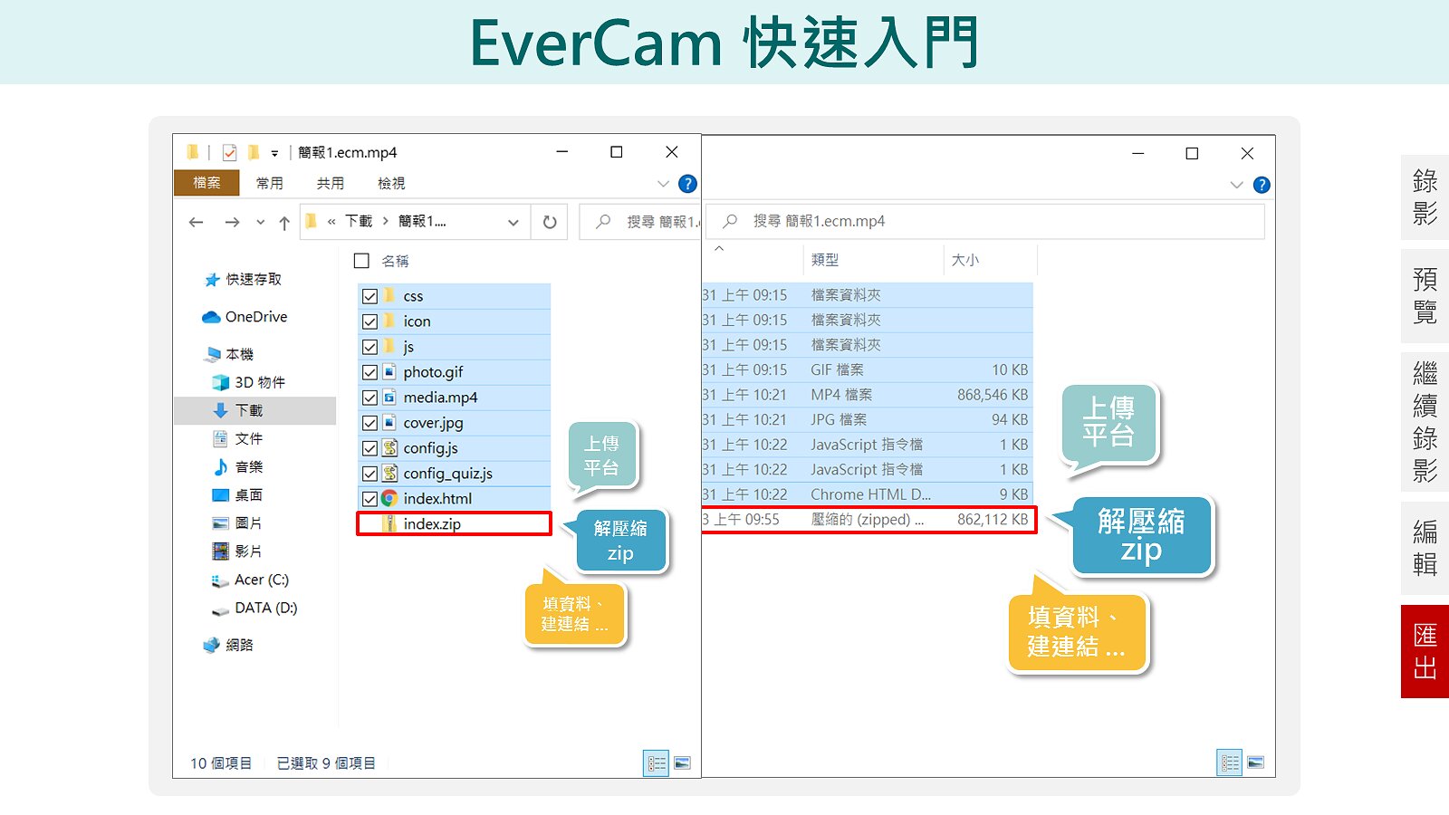Switch to the 檢視 ribbon tab
The height and width of the screenshot is (815, 1449).
pos(391,183)
